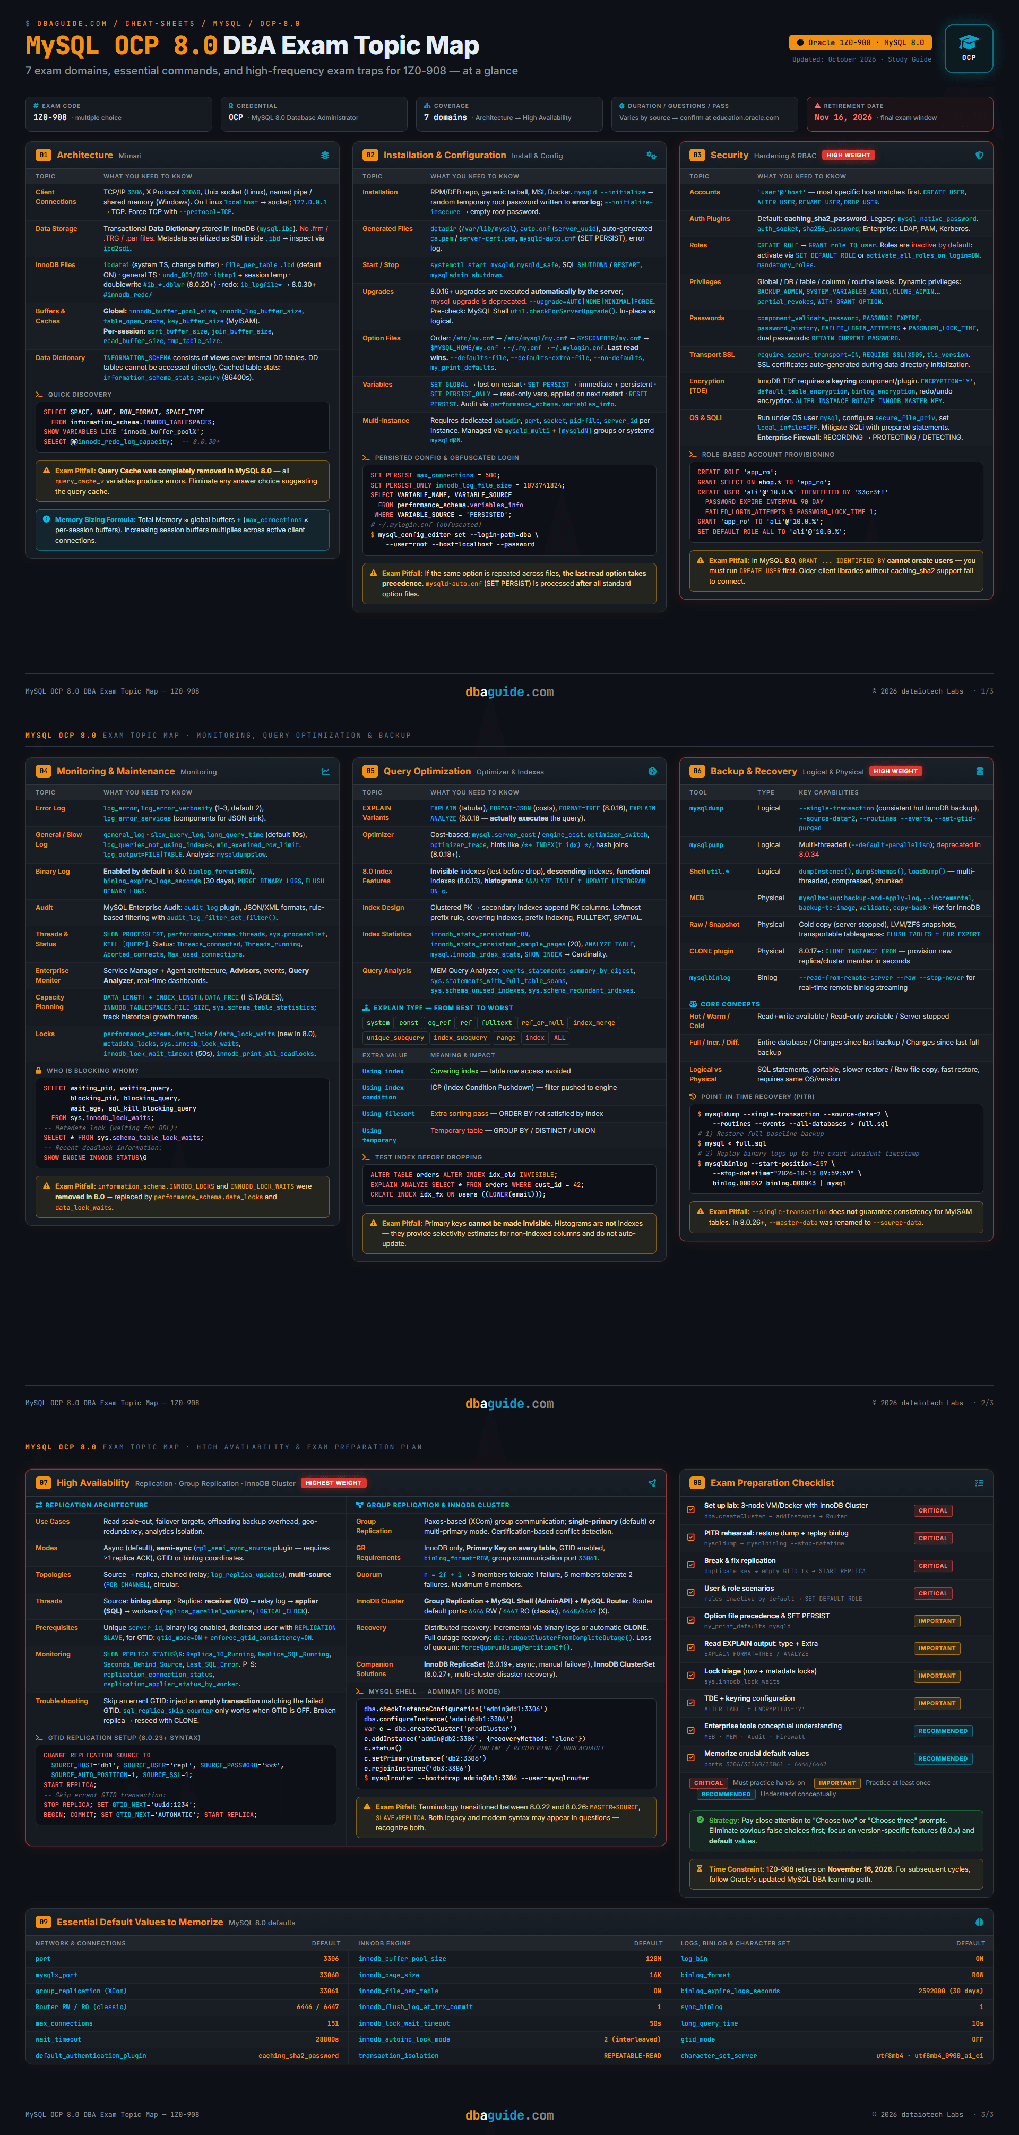Click the HIGHEST WEIGHT badge on High Availability
1019x2135 pixels.
[333, 1483]
